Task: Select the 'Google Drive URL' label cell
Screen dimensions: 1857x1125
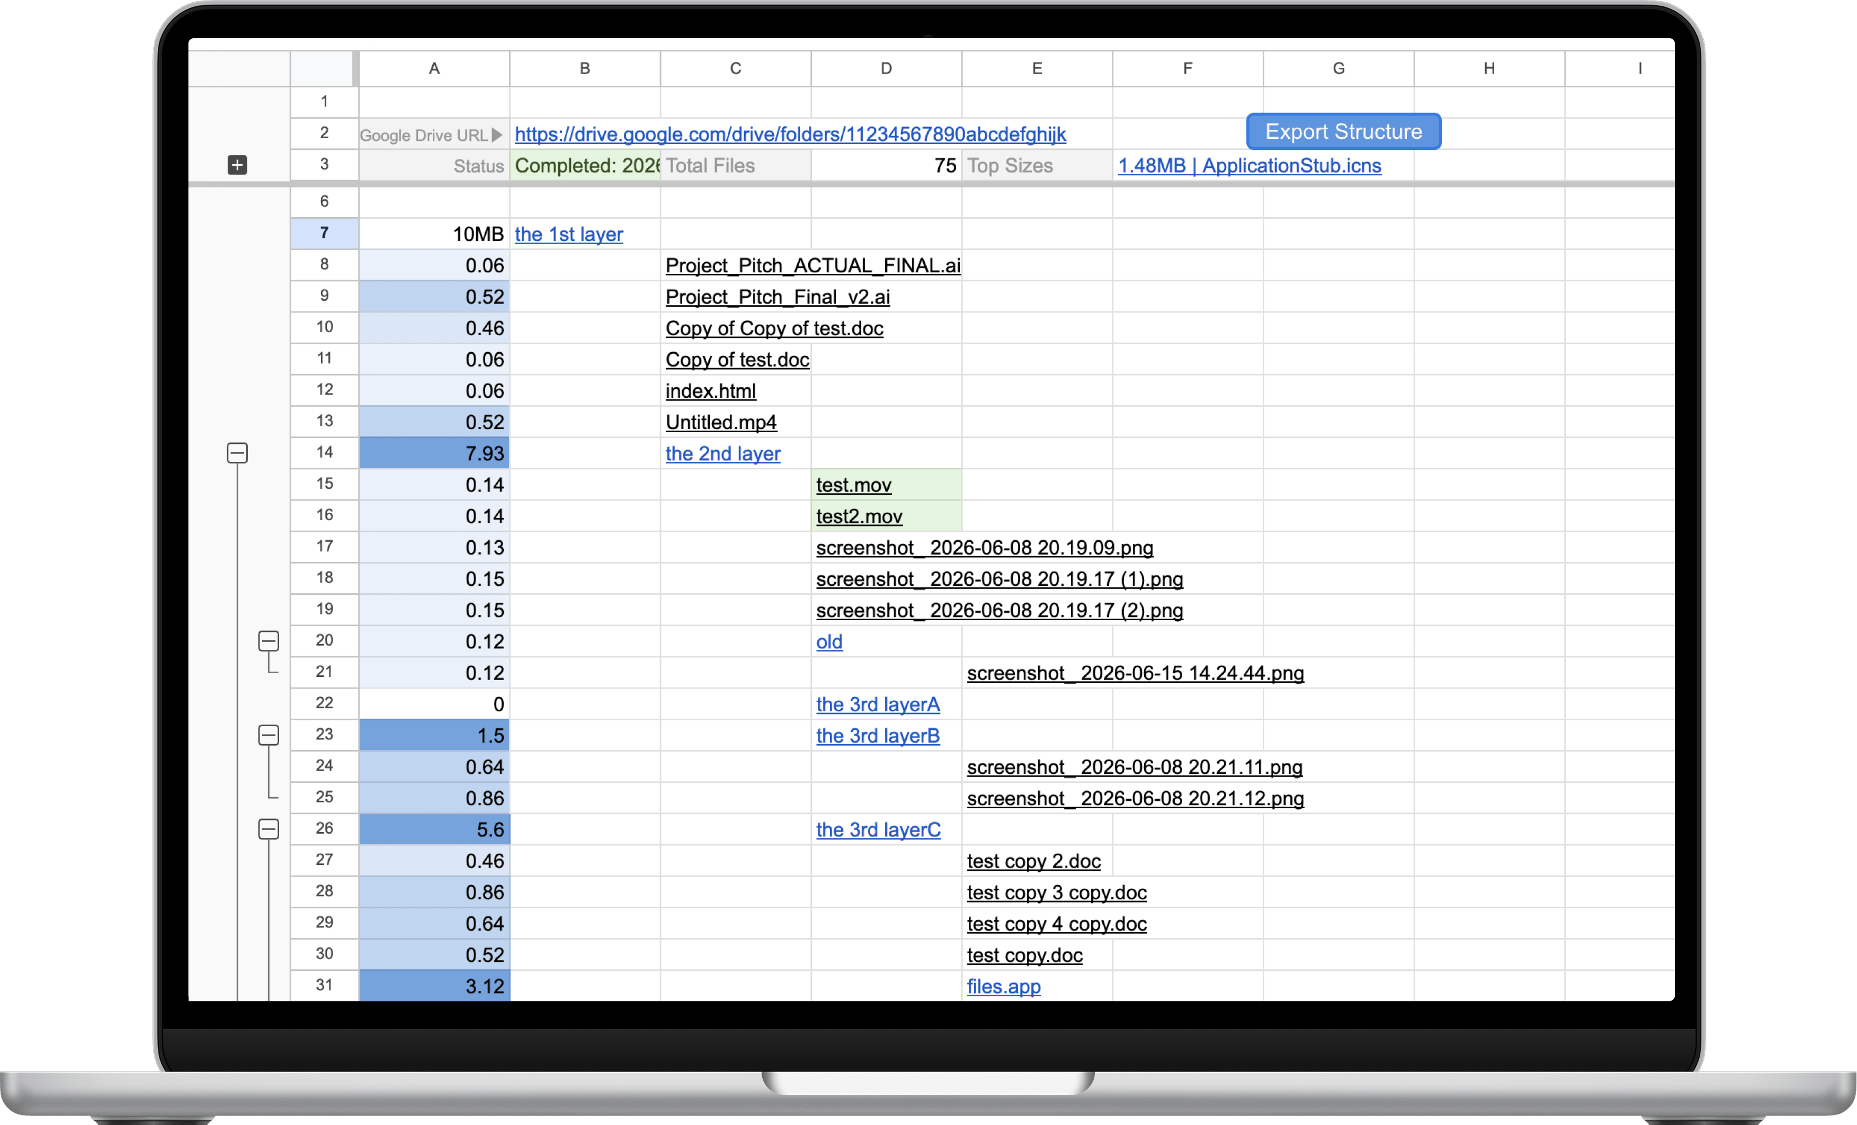Action: [434, 134]
